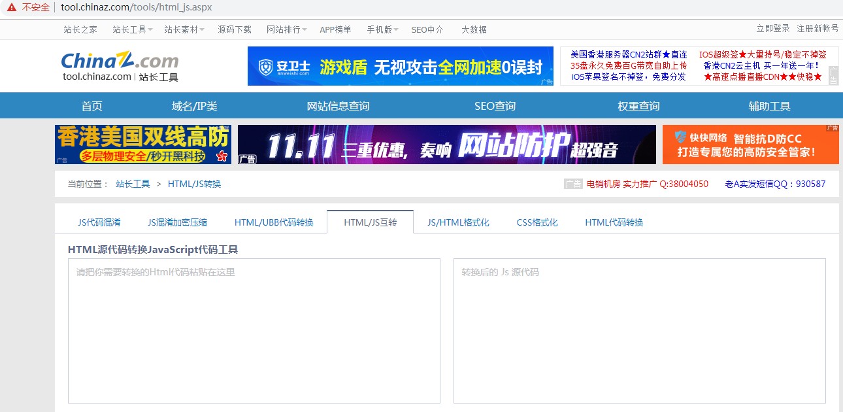Expand the 站长素材 dropdown menu
This screenshot has width=843, height=412.
tap(184, 29)
